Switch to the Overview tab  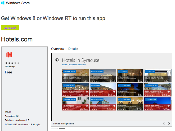tap(58, 49)
